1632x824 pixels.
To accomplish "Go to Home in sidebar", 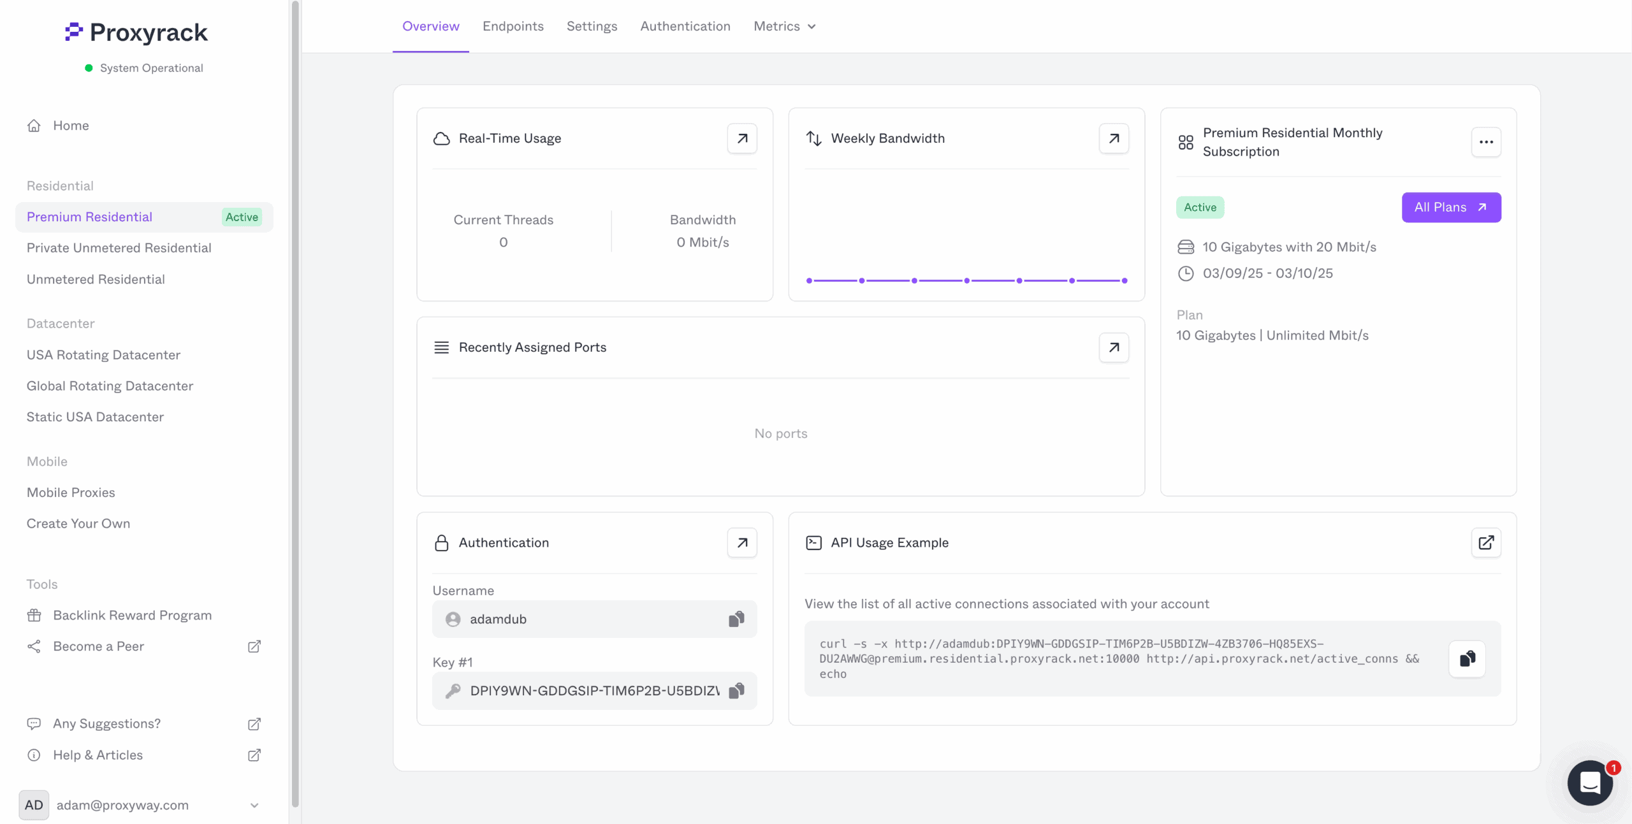I will 71,126.
